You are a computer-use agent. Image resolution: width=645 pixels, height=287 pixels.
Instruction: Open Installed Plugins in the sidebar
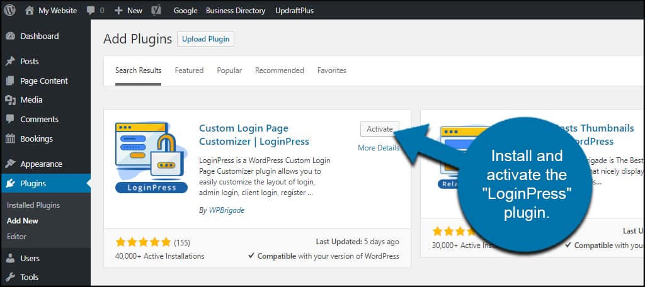click(33, 205)
